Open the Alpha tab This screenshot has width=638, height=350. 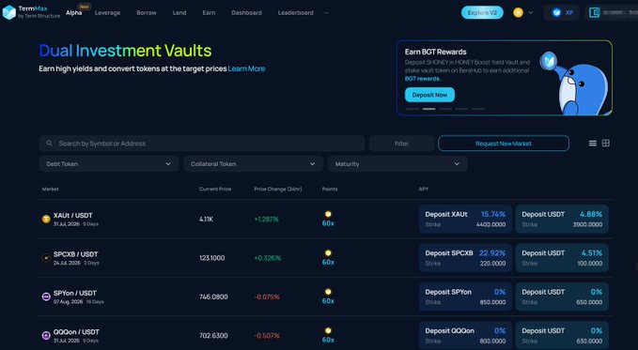(x=74, y=12)
